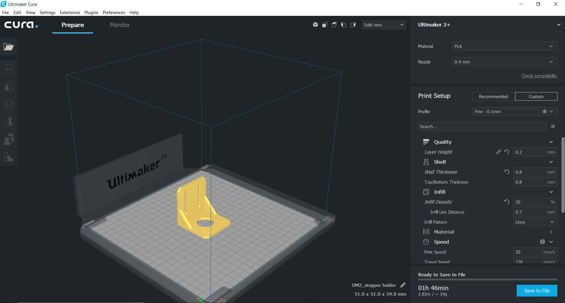Open the Help menu
The image size is (565, 303).
pos(134,12)
